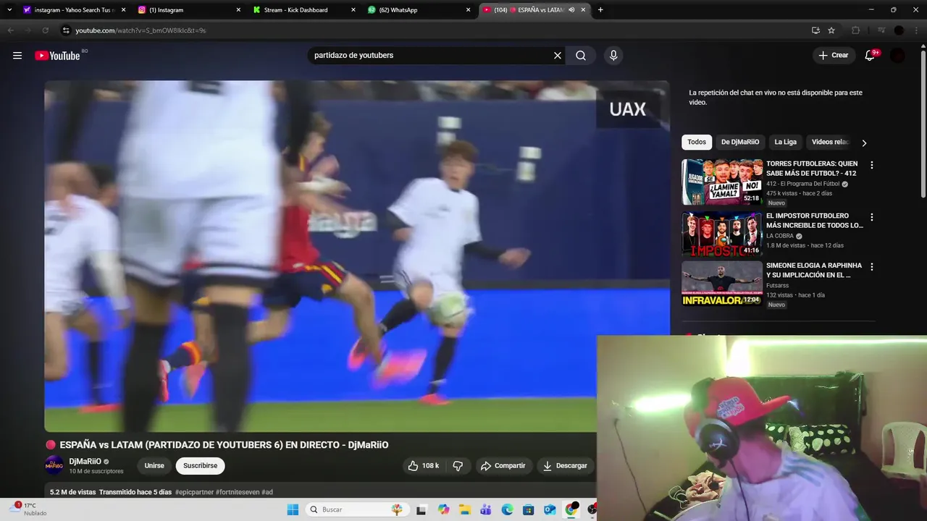The width and height of the screenshot is (927, 521).
Task: Open Copilot from the taskbar
Action: pos(443,509)
